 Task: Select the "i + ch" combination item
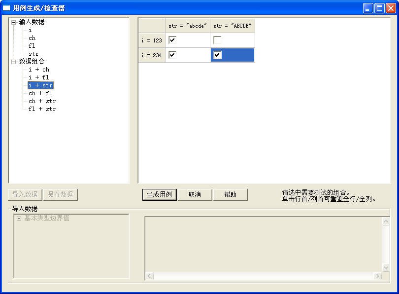point(39,70)
